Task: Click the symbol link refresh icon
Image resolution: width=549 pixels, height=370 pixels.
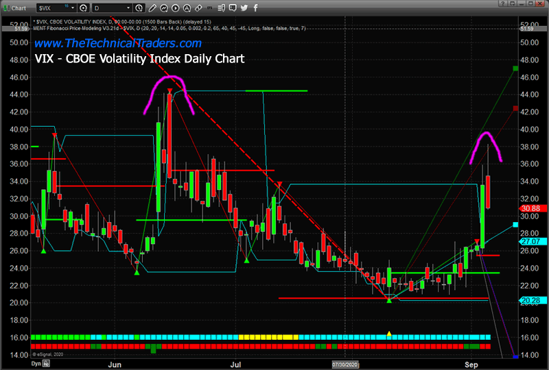Action: [83, 8]
